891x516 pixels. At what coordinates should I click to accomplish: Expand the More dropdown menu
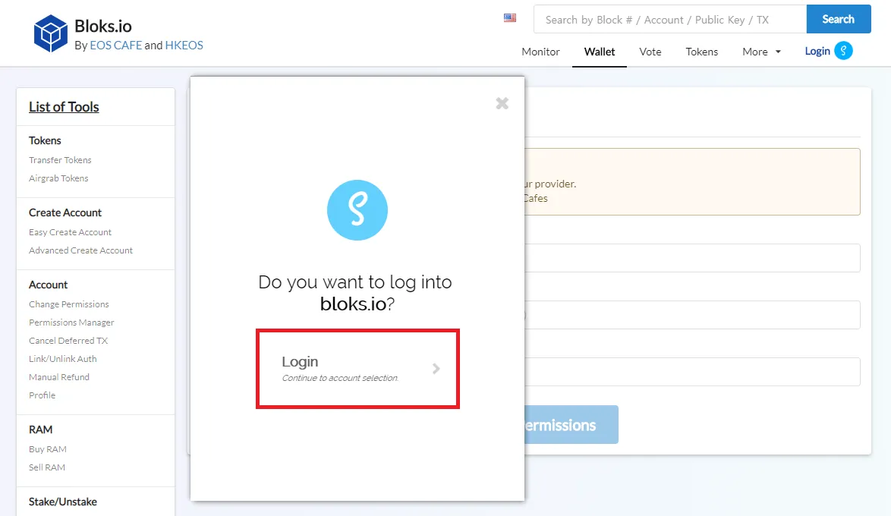761,52
